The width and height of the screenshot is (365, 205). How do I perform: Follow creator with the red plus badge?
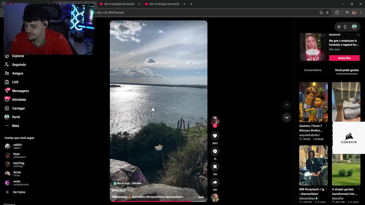215,126
